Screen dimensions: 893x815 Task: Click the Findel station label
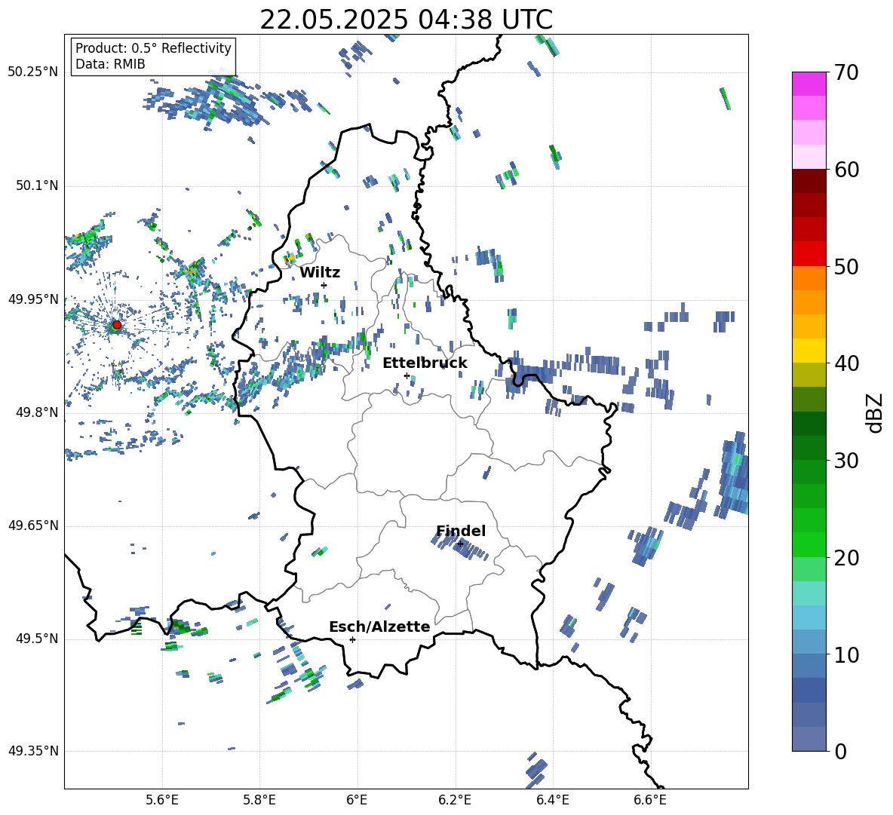coord(461,531)
